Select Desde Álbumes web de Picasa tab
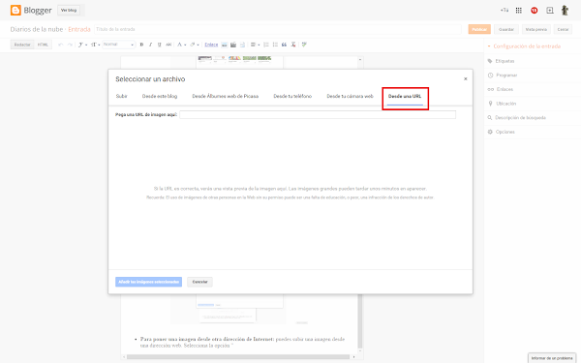Image resolution: width=581 pixels, height=363 pixels. (x=226, y=96)
